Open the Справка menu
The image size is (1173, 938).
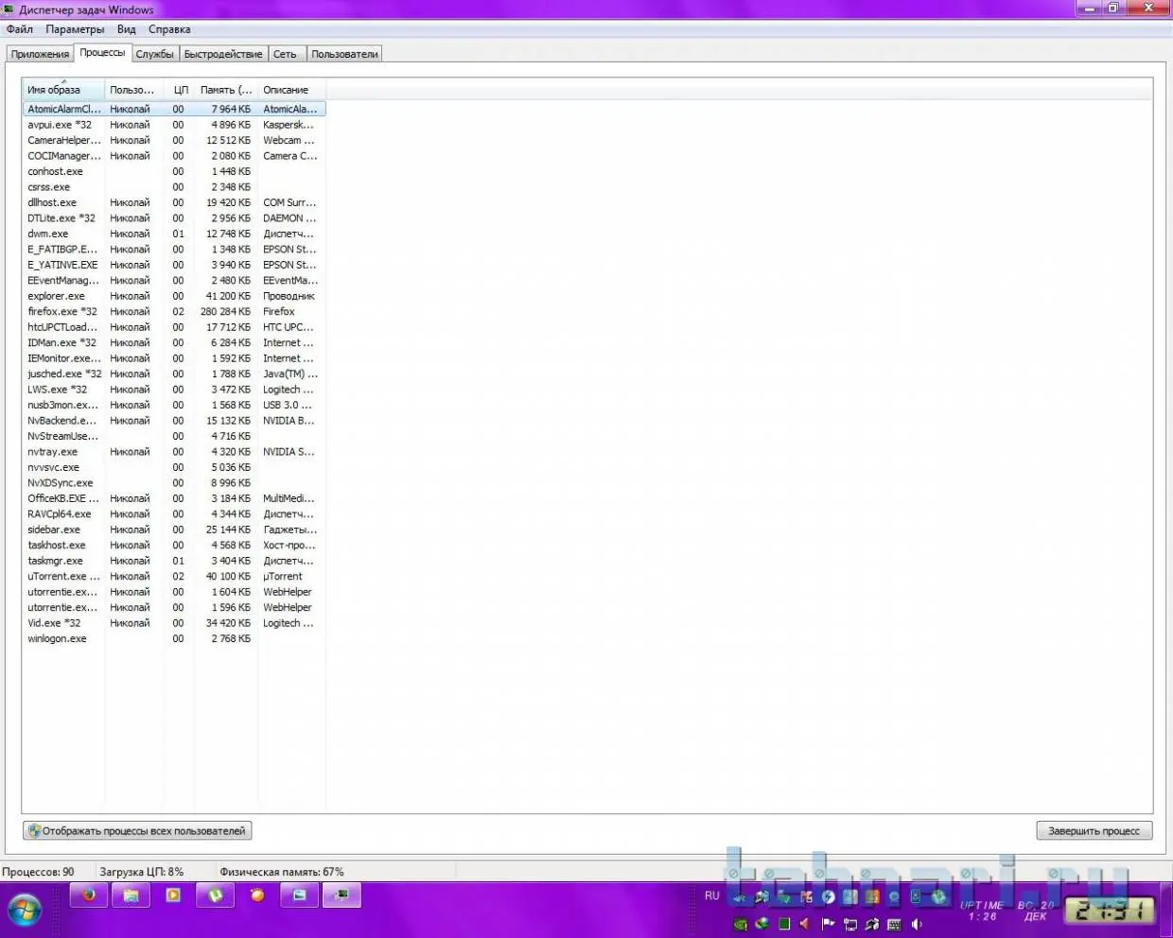[x=169, y=29]
